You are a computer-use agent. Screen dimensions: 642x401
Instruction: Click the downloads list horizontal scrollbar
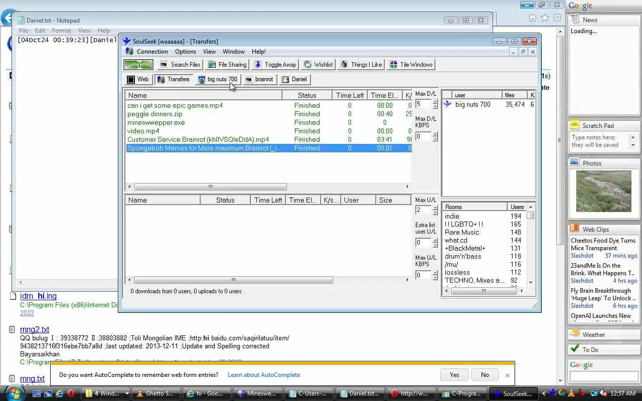[x=211, y=186]
